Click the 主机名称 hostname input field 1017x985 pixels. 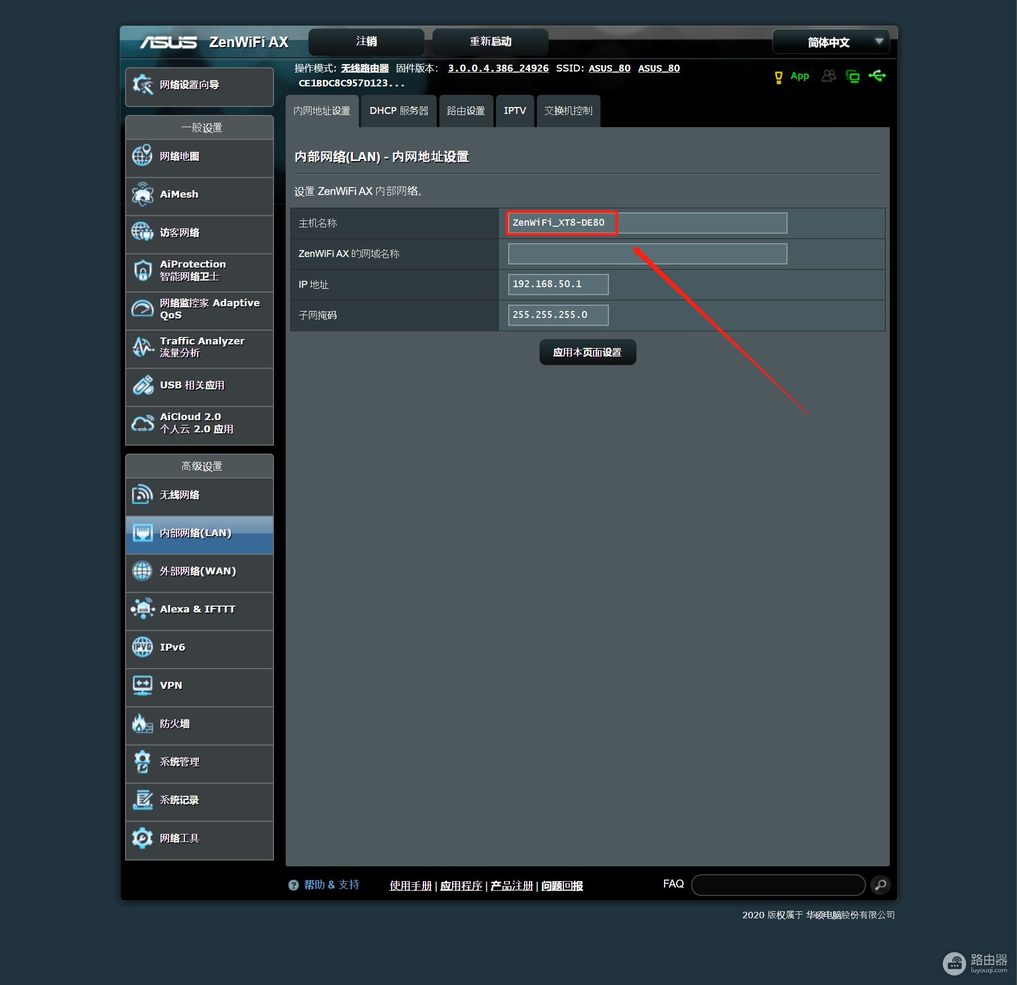click(x=647, y=223)
